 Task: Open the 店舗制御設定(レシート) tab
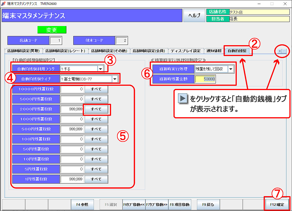coord(61,51)
